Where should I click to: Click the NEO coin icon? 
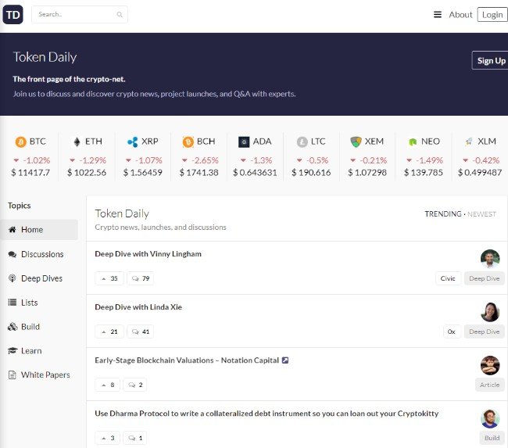(413, 142)
